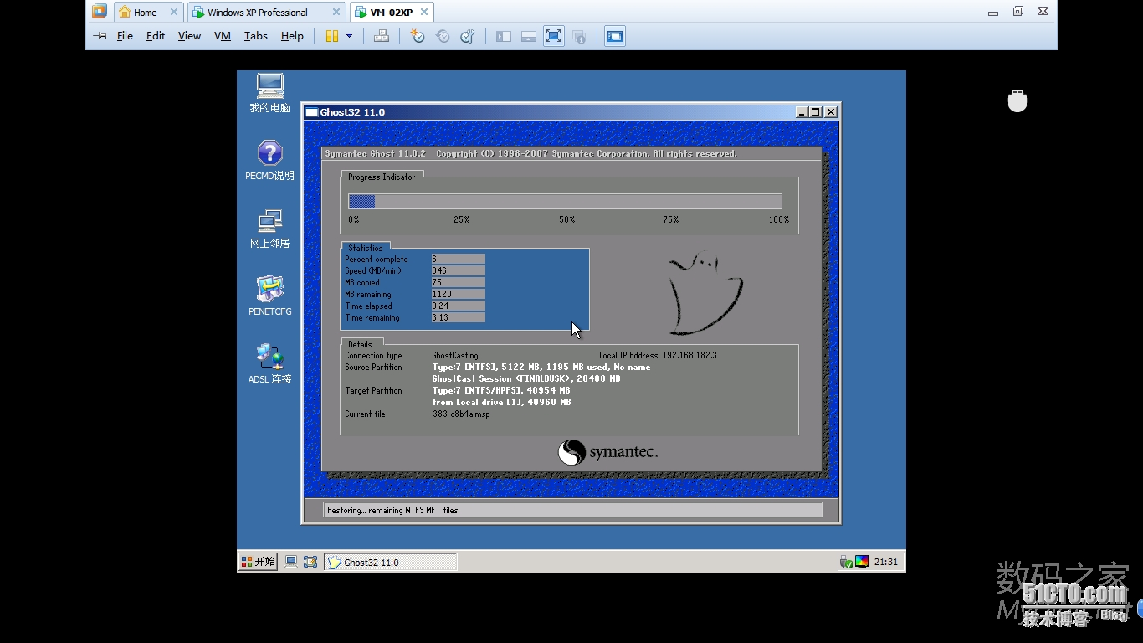
Task: Open the Tabs menu
Action: tap(256, 36)
